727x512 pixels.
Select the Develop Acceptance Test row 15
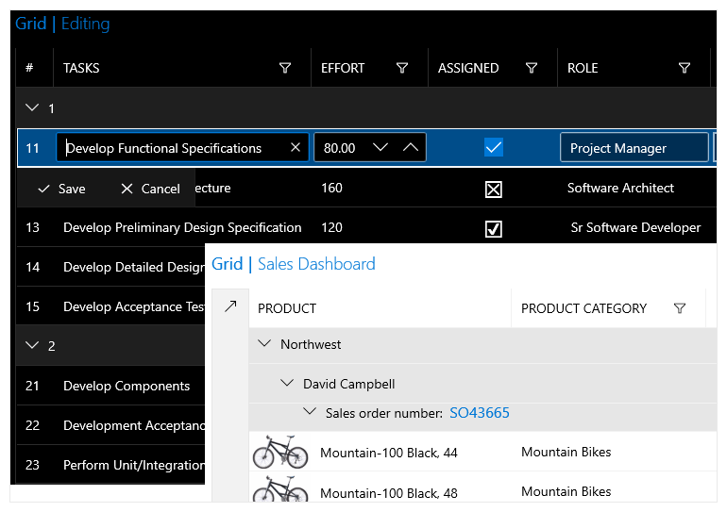111,306
